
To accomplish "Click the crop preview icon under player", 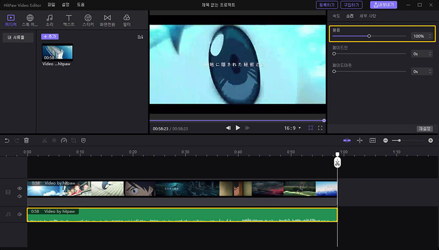I will [311, 128].
